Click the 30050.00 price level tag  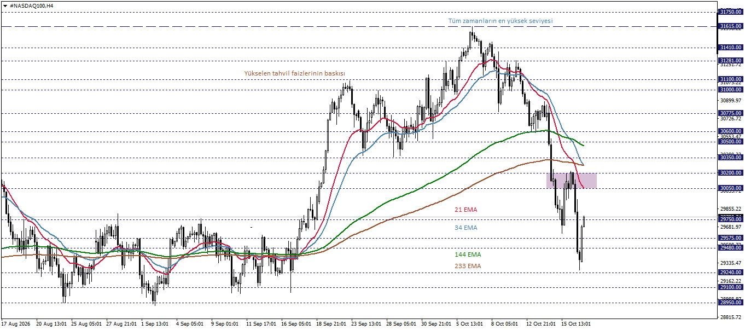730,188
